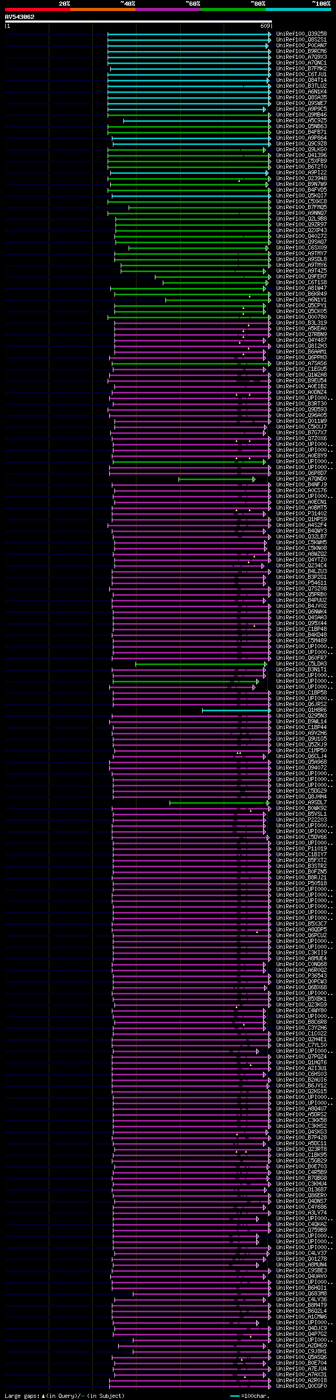Select the white AV543062 query bar
The height and width of the screenshot is (1400, 336).
click(x=138, y=22)
